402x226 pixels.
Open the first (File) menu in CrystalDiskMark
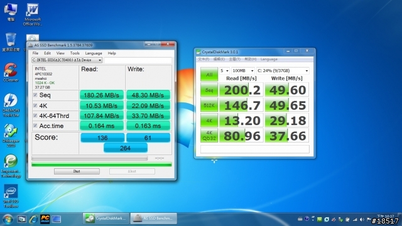tap(204, 59)
